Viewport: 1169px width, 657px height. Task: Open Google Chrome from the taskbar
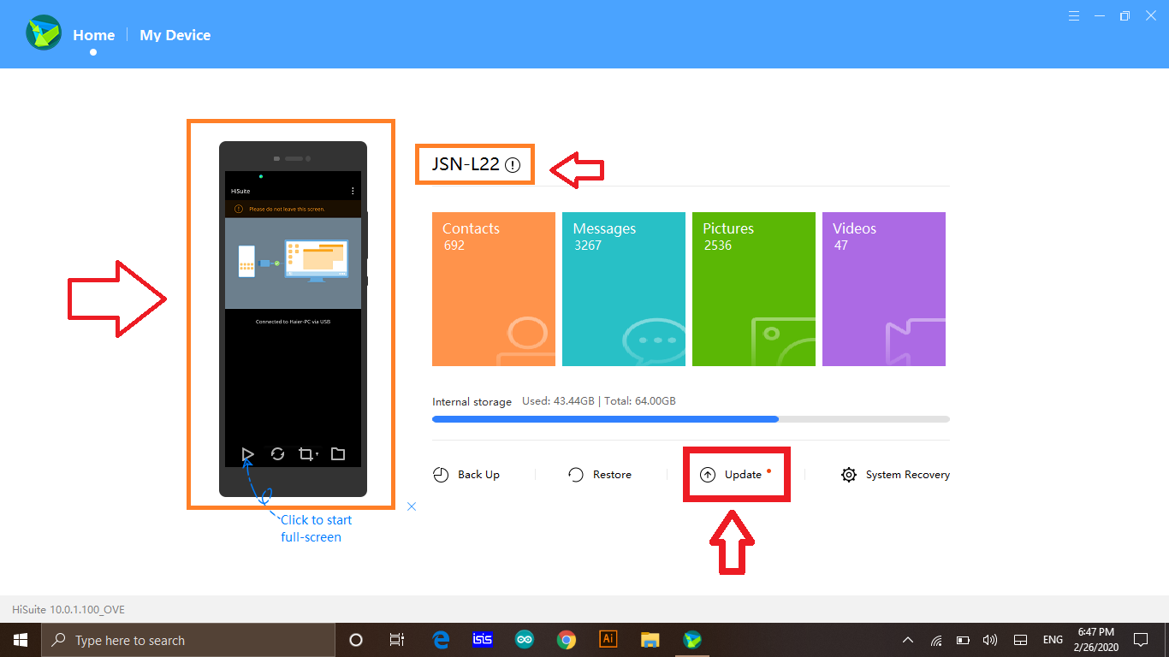(566, 640)
